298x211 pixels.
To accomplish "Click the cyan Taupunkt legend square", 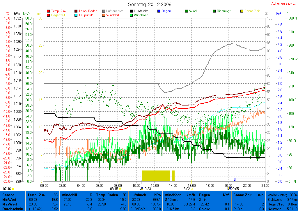I will tap(76, 15).
